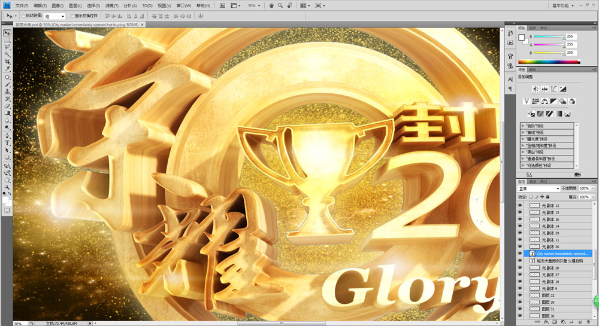Click the Rotate View icon in top bar
The width and height of the screenshot is (599, 326).
pyautogui.click(x=289, y=5)
